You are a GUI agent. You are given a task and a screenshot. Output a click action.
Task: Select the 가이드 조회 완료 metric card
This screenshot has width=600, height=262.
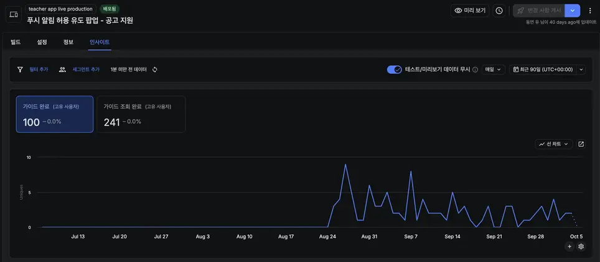pos(141,114)
